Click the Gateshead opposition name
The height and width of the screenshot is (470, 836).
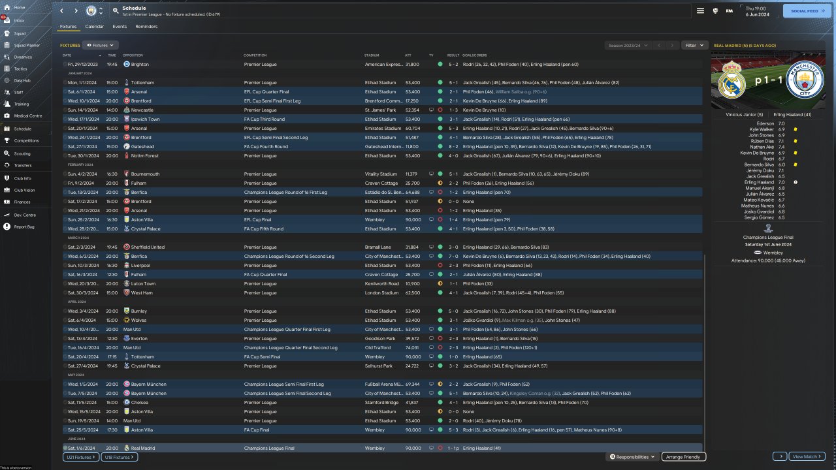142,147
